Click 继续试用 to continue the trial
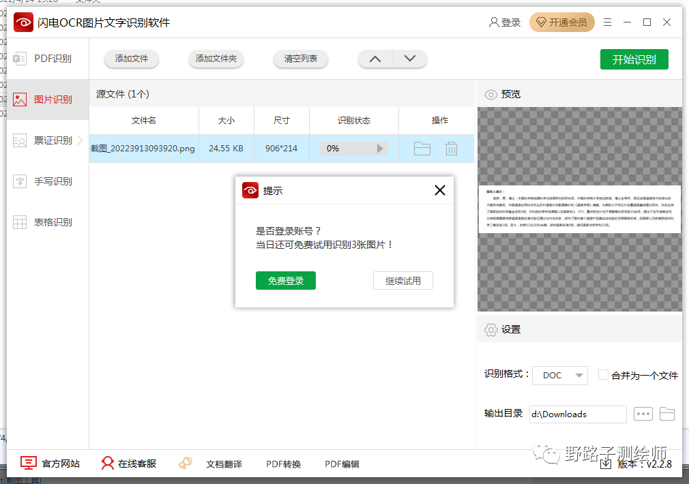The image size is (689, 484). [x=403, y=281]
